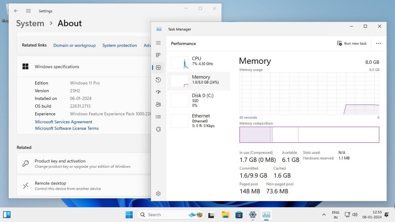395x222 pixels.
Task: Expand the Task Manager navigation sidebar
Action: 158,43
